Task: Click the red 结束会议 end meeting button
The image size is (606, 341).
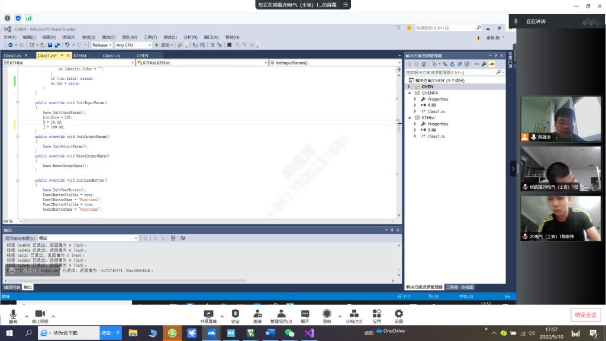Action: pos(585,315)
